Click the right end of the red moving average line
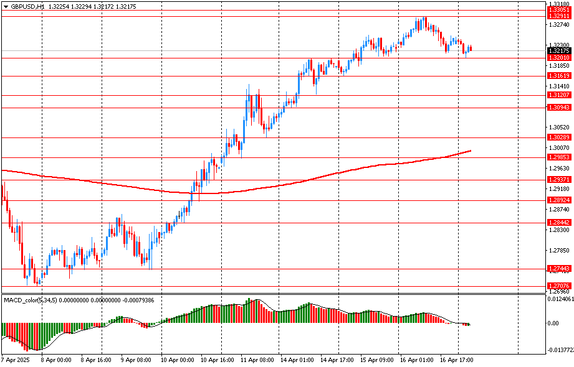 tap(470, 151)
